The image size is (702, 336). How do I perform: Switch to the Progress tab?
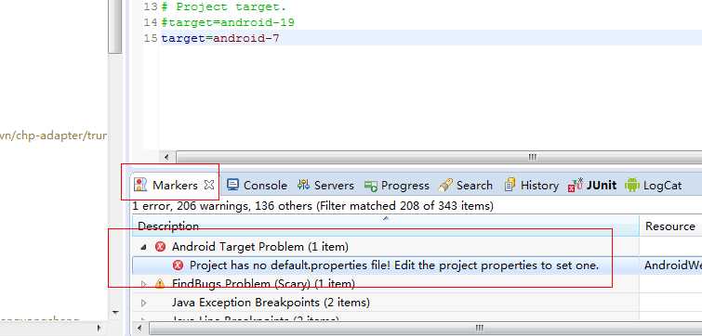[x=397, y=185]
